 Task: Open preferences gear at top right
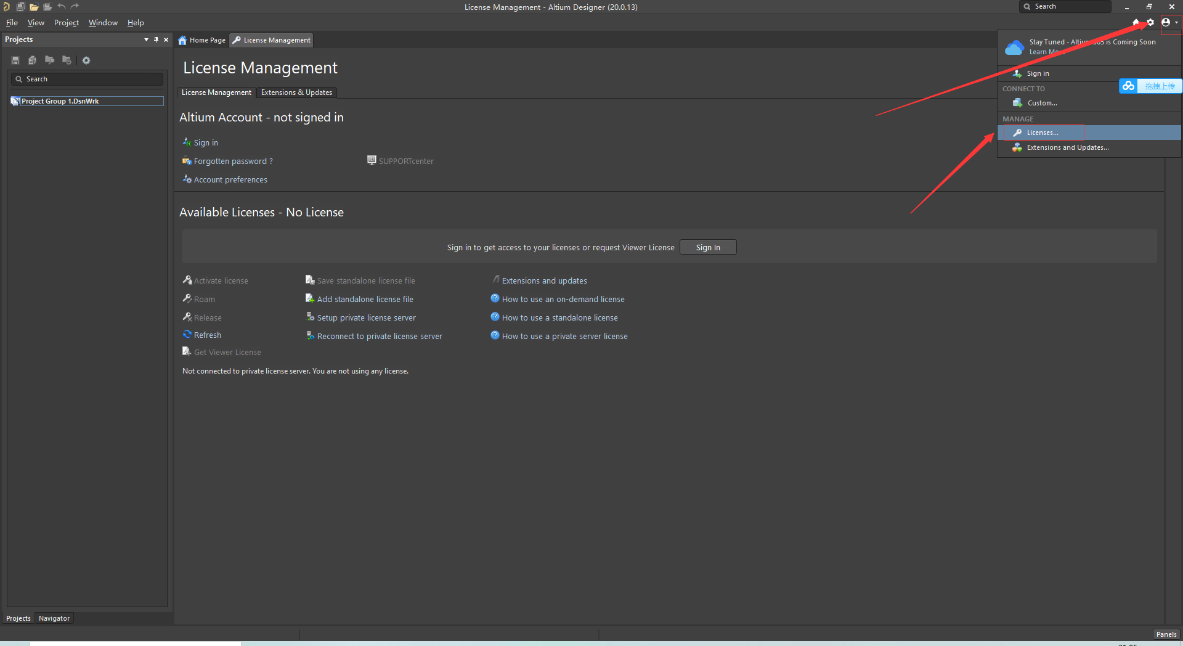point(1150,22)
